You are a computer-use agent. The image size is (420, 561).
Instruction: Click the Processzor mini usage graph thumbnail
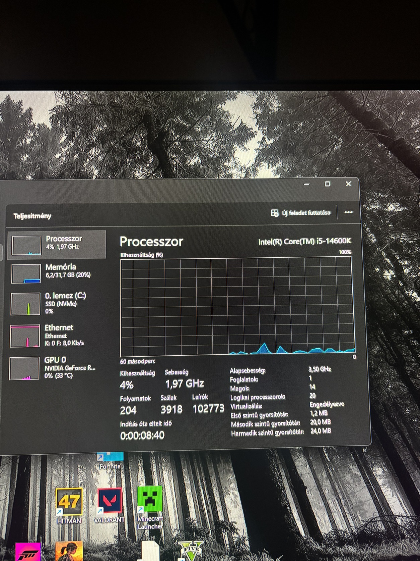pos(26,245)
